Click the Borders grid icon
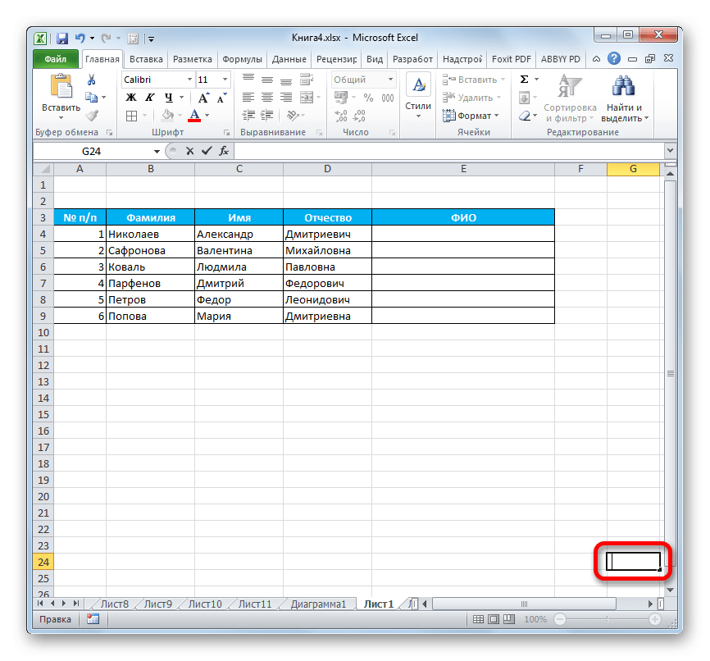Viewport: 710px width, 661px height. pyautogui.click(x=131, y=116)
